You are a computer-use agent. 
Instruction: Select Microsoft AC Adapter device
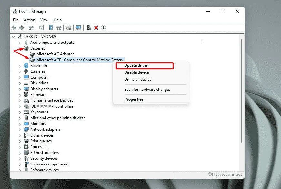[x=55, y=54]
